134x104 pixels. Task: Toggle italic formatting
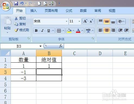pos(42,31)
